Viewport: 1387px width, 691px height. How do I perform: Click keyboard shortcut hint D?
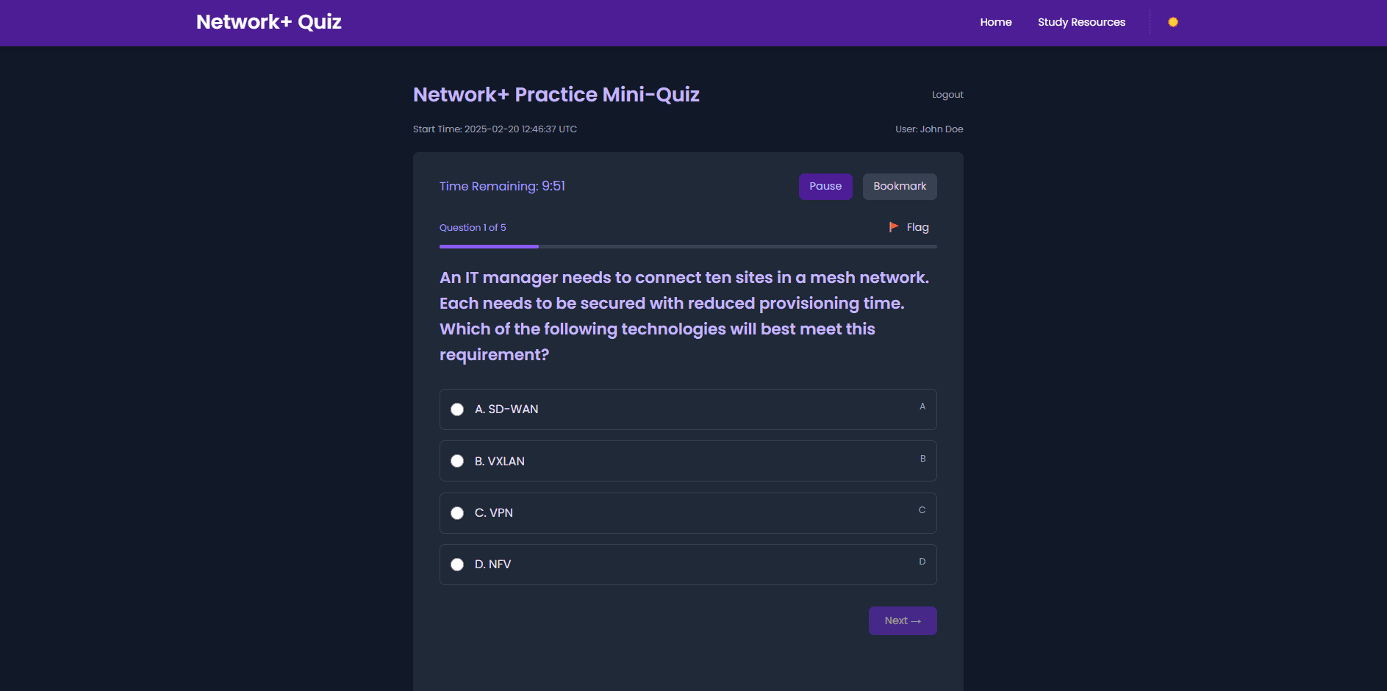coord(922,562)
